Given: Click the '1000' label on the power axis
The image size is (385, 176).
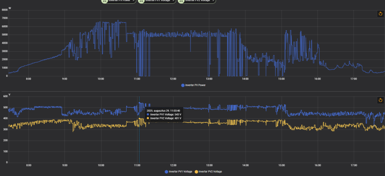Looking at the screenshot, I should (x=5, y=68).
